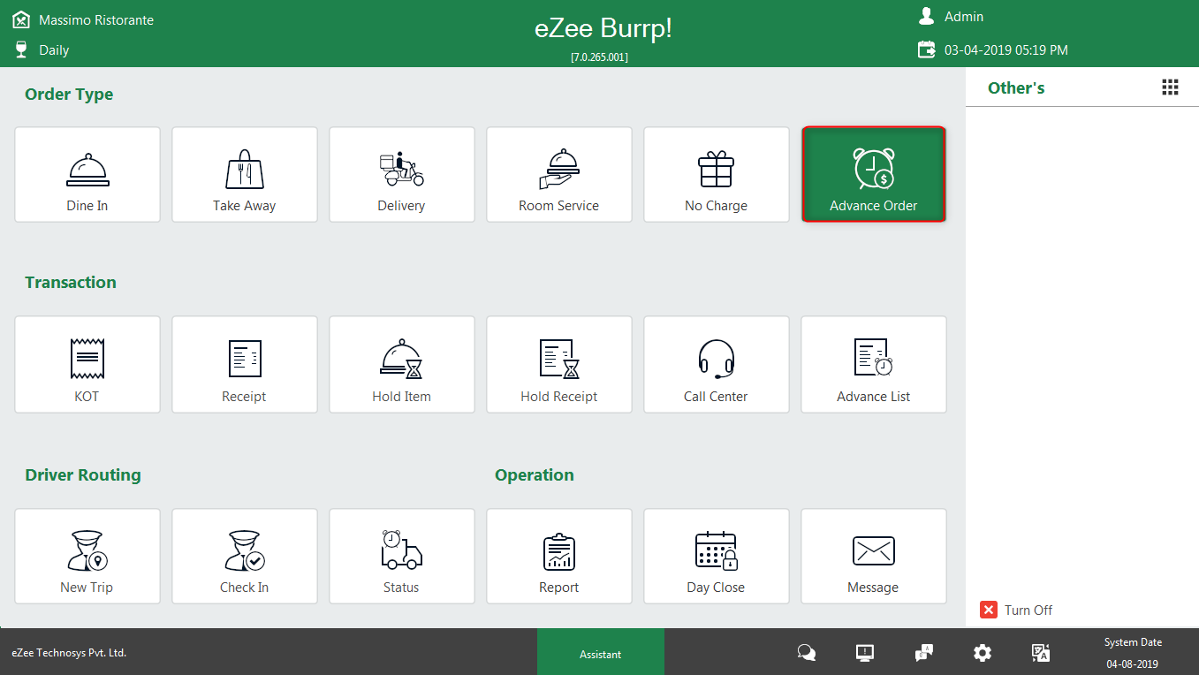The image size is (1199, 675).
Task: Click the eZee Technosys Pvt. Ltd. text
Action: tap(69, 653)
